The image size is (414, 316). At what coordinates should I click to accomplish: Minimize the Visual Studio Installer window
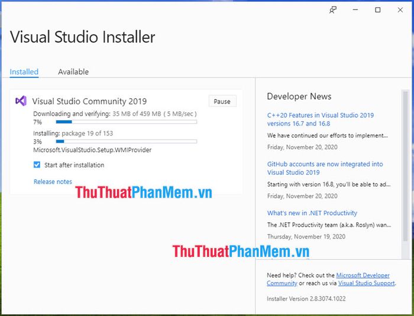click(355, 10)
